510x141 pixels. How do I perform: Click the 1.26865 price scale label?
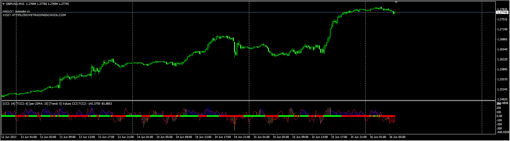502,39
